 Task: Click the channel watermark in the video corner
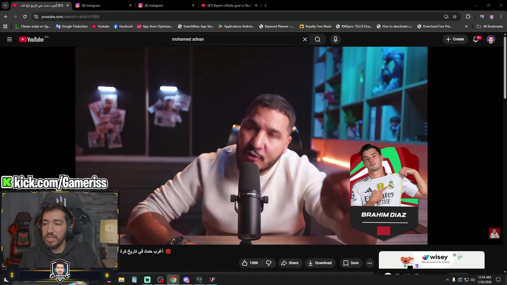click(494, 233)
